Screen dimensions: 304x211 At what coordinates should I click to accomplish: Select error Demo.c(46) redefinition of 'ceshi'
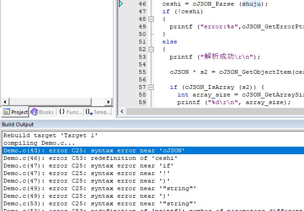(x=153, y=158)
